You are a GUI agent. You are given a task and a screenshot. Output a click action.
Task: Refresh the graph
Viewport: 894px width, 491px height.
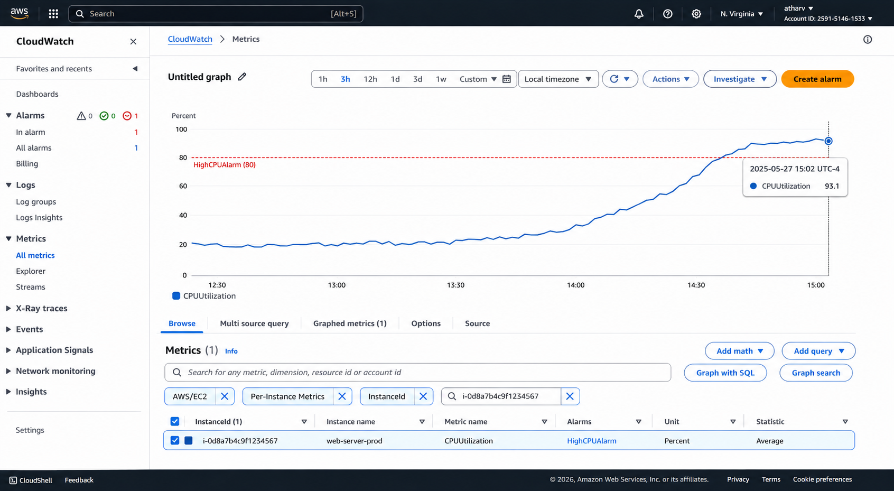[x=614, y=79]
